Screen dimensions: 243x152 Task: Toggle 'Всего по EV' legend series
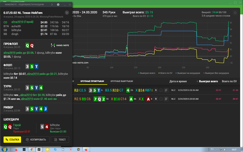pyautogui.click(x=165, y=73)
